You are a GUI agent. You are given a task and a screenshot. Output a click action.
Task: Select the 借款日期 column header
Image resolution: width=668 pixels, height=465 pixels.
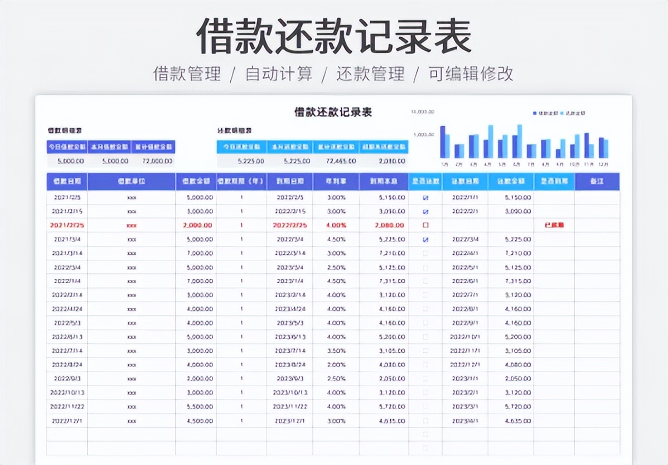click(x=66, y=181)
